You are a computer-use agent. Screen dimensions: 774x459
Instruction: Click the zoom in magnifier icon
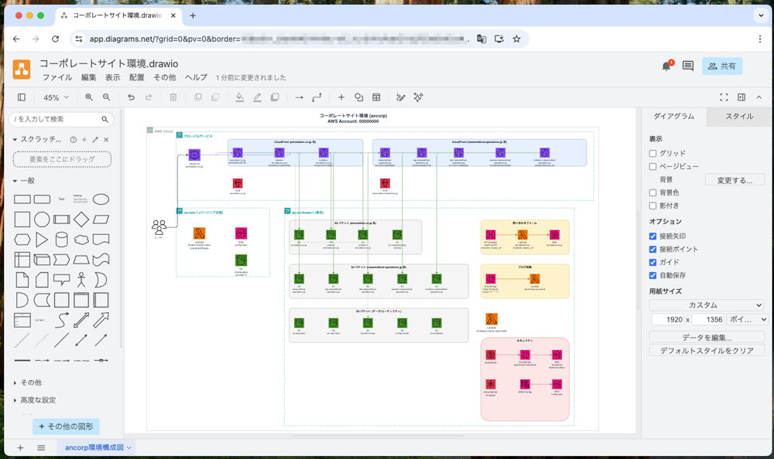89,97
